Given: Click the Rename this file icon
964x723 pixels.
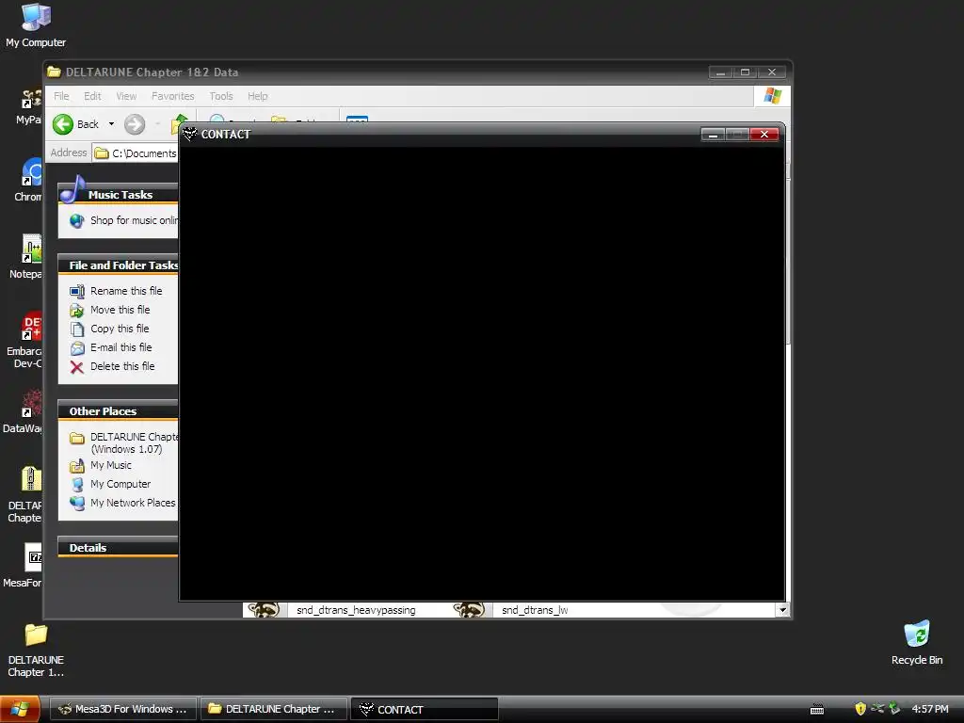Looking at the screenshot, I should [77, 292].
